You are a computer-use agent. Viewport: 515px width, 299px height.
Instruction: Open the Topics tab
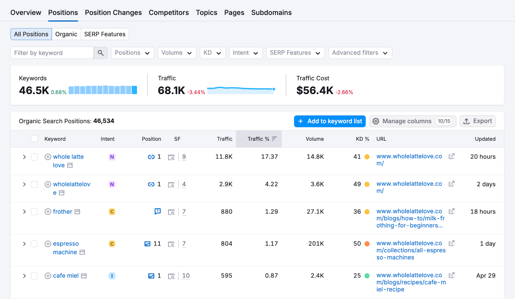point(207,13)
